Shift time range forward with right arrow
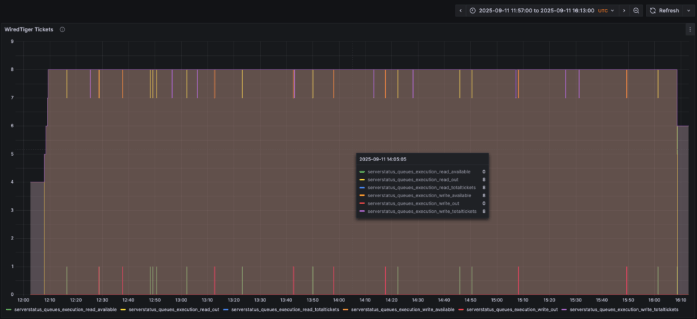697x319 pixels. click(624, 11)
